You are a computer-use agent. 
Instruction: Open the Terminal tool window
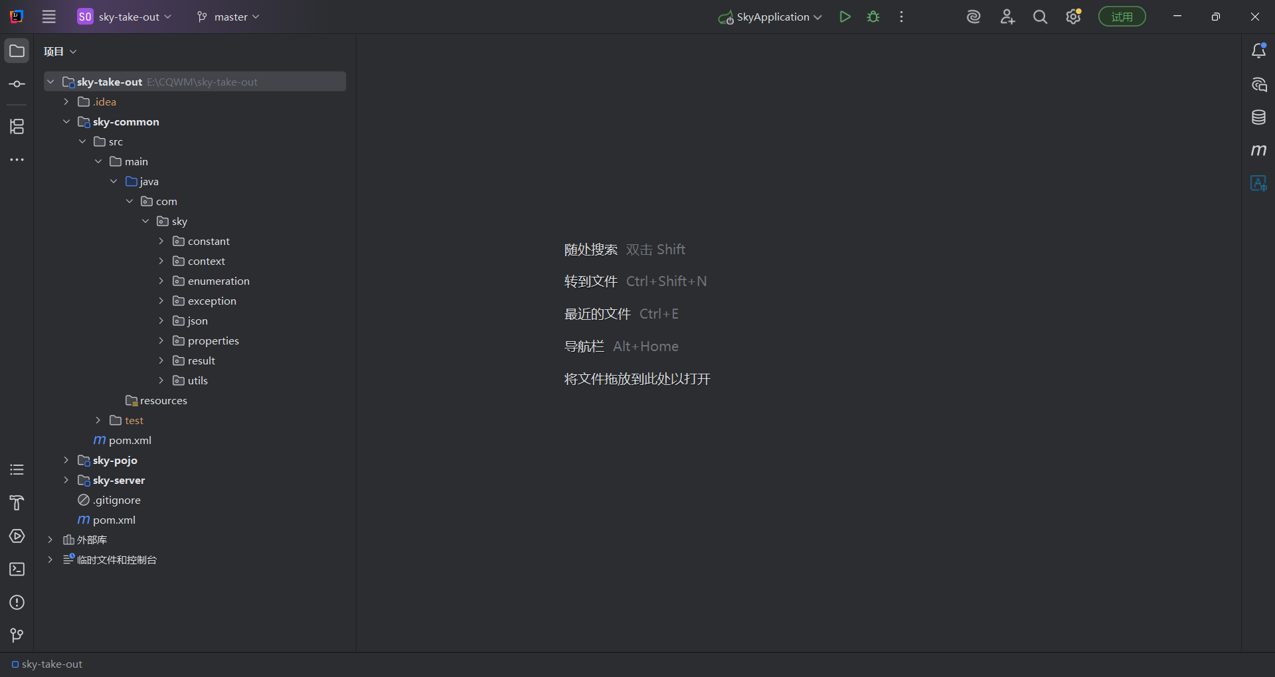(17, 569)
